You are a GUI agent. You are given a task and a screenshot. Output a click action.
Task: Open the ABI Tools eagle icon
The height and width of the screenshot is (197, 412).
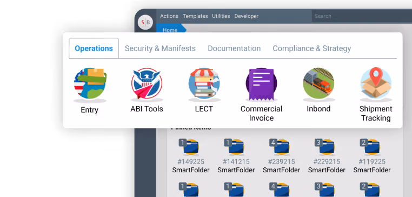click(147, 84)
